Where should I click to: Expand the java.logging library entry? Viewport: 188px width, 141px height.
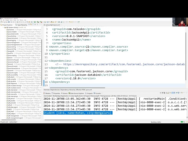pos(5,41)
